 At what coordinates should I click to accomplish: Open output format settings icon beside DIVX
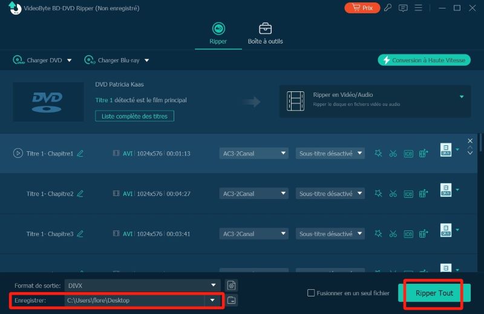pos(231,285)
